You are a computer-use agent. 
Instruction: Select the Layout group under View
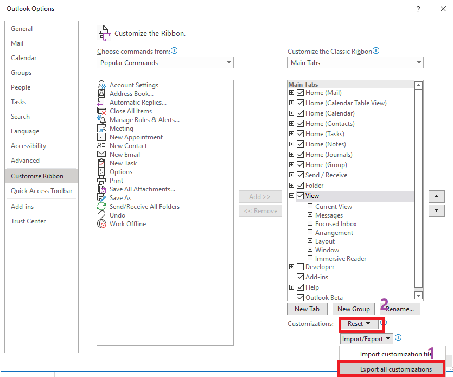point(325,241)
